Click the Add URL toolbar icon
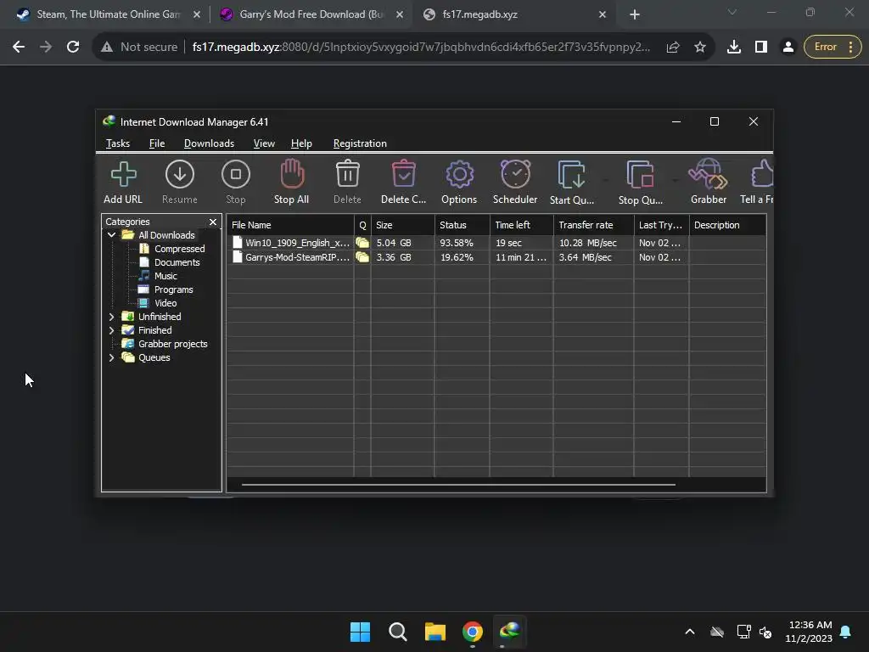869x652 pixels. (123, 175)
